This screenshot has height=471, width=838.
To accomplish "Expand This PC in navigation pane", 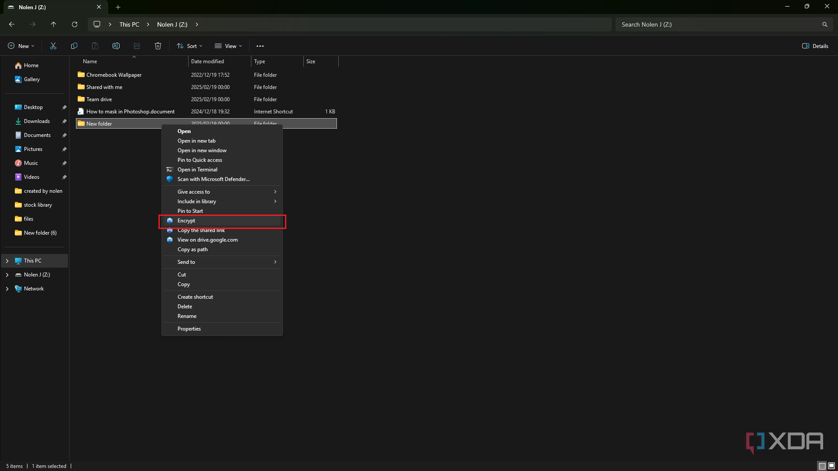I will tap(7, 261).
